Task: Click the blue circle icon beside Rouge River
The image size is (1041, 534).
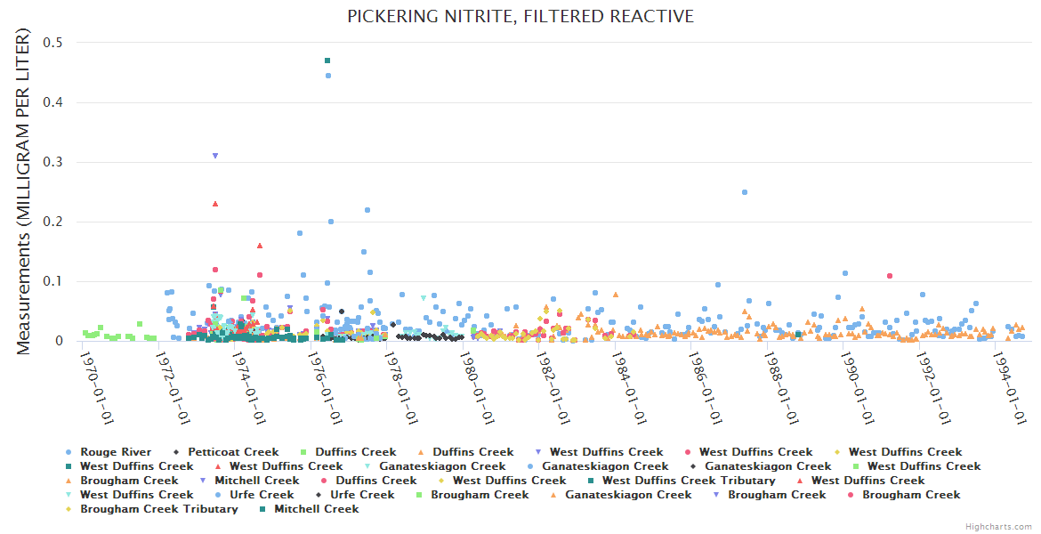Action: point(69,452)
